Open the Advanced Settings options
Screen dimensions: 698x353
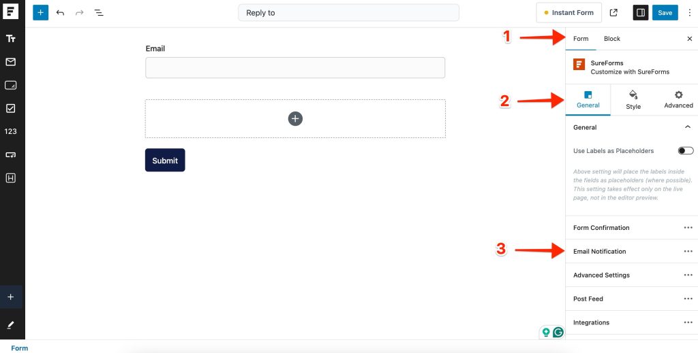pyautogui.click(x=688, y=275)
